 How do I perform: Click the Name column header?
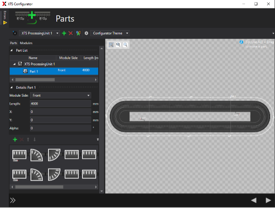coord(33,58)
